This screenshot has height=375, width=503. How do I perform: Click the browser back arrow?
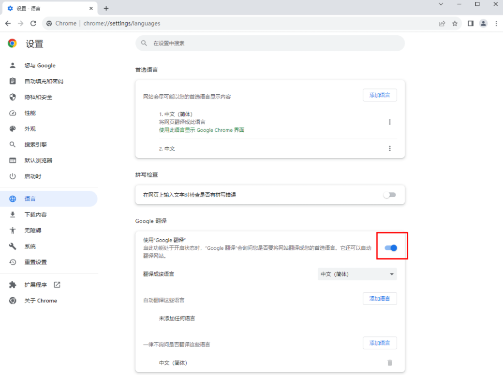[8, 23]
